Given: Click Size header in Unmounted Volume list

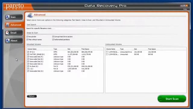Looking at the screenshot, I should click(135, 49).
